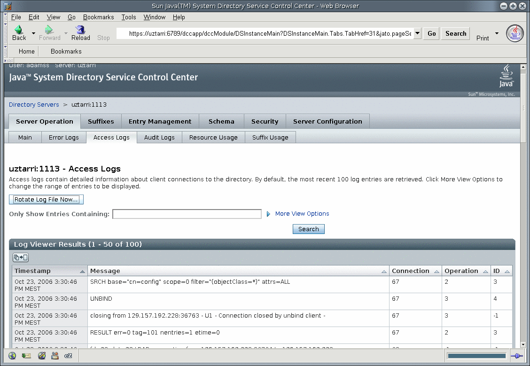This screenshot has width=530, height=366.
Task: Open the Go menu
Action: coord(71,17)
